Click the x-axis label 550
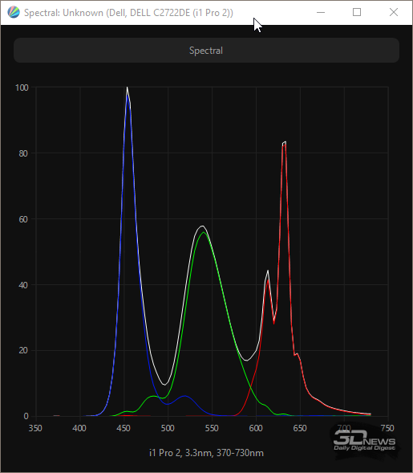The image size is (413, 473). (212, 428)
